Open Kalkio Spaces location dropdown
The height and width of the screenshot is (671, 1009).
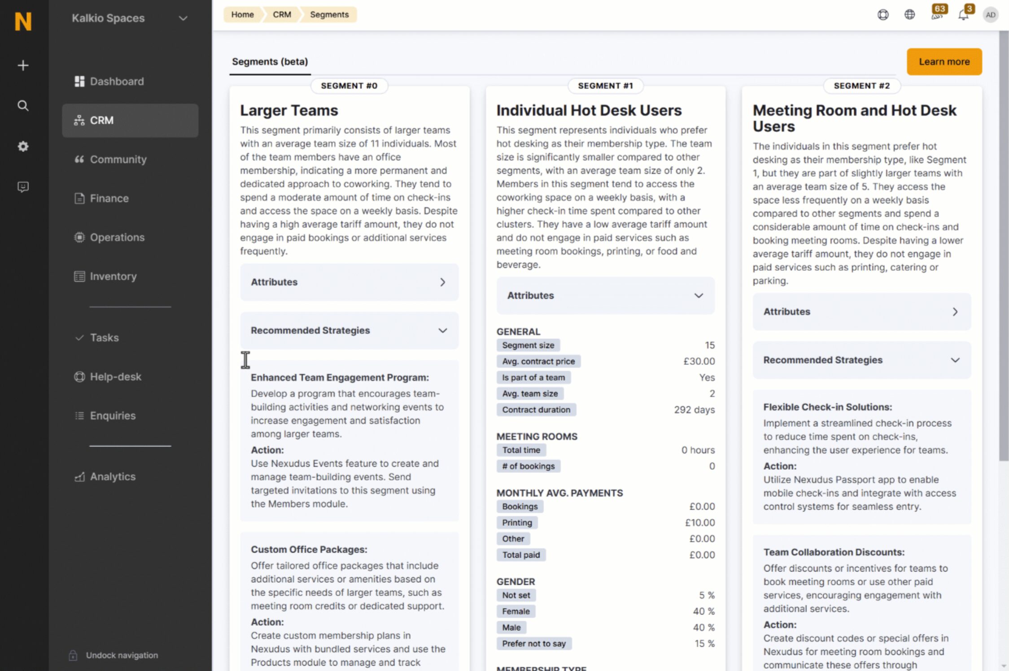pos(130,18)
